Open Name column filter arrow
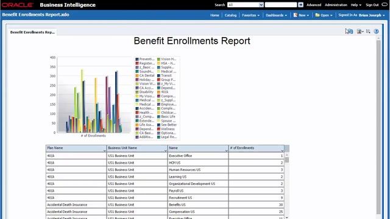 click(226, 151)
